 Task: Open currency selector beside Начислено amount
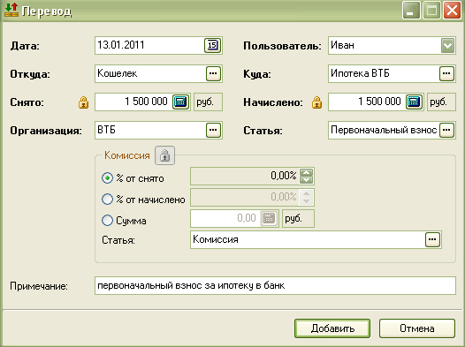pos(441,102)
